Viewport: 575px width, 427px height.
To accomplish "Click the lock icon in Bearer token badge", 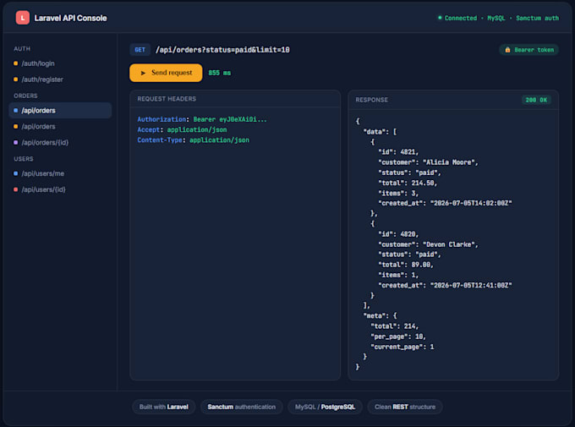I will pyautogui.click(x=507, y=50).
